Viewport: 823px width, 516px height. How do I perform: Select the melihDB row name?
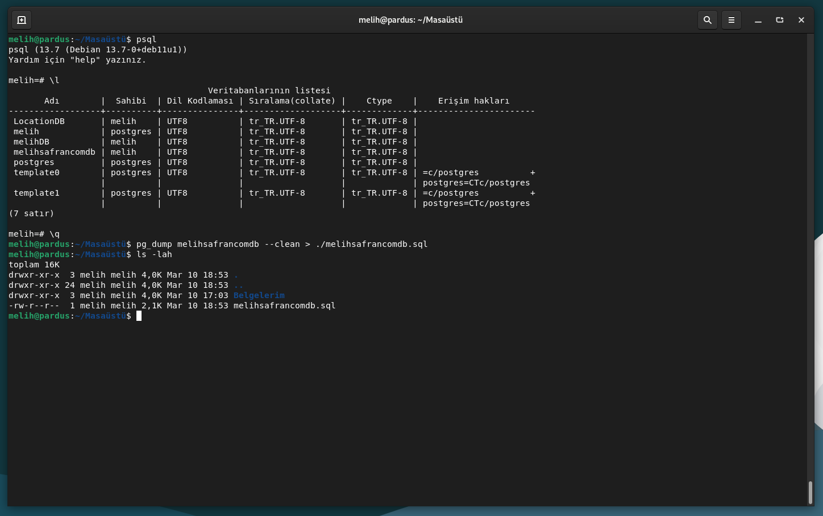(x=31, y=142)
